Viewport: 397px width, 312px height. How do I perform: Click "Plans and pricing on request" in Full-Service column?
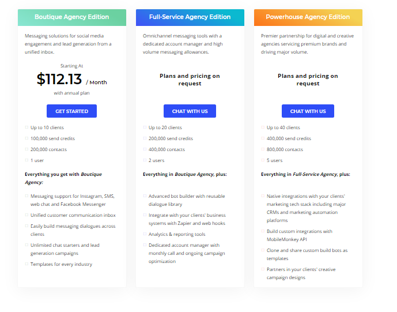190,80
